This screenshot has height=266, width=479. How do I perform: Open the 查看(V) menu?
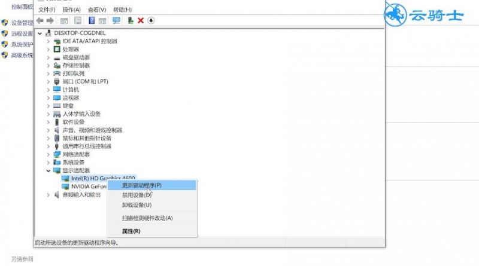pyautogui.click(x=97, y=10)
